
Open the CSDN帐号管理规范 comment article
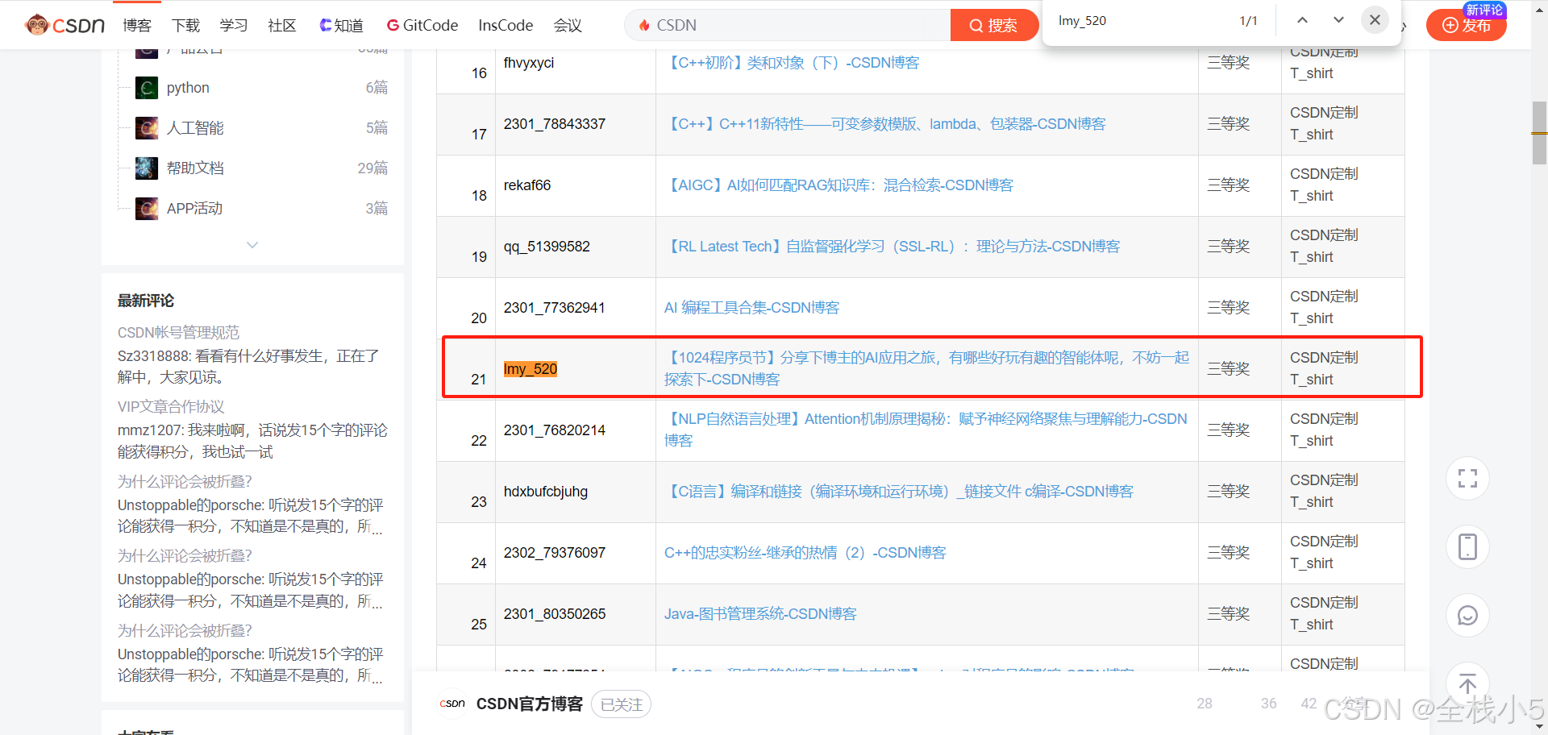(x=178, y=333)
